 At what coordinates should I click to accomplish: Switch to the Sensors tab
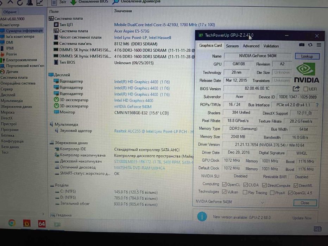(x=232, y=46)
